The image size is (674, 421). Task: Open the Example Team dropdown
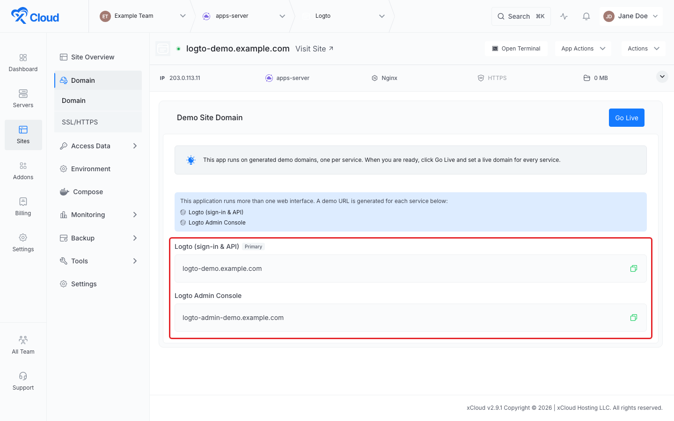[183, 16]
